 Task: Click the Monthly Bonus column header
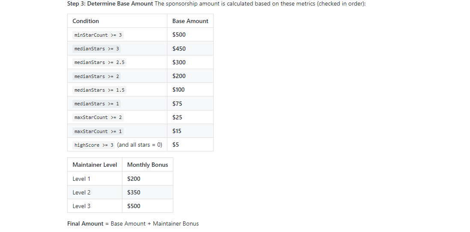point(148,165)
